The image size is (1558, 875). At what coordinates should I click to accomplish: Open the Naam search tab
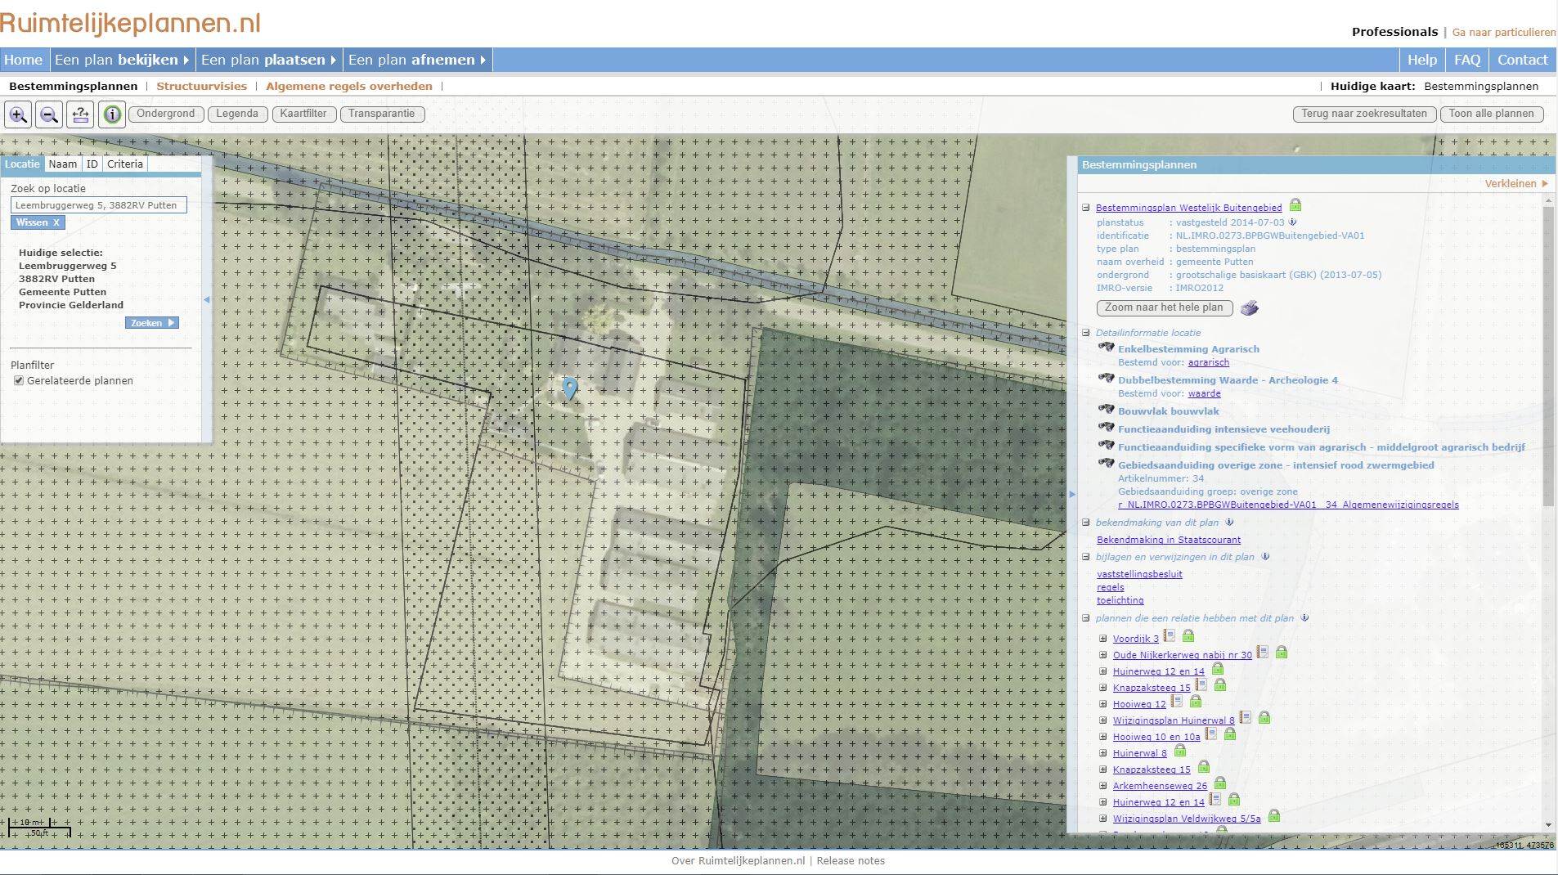tap(64, 164)
